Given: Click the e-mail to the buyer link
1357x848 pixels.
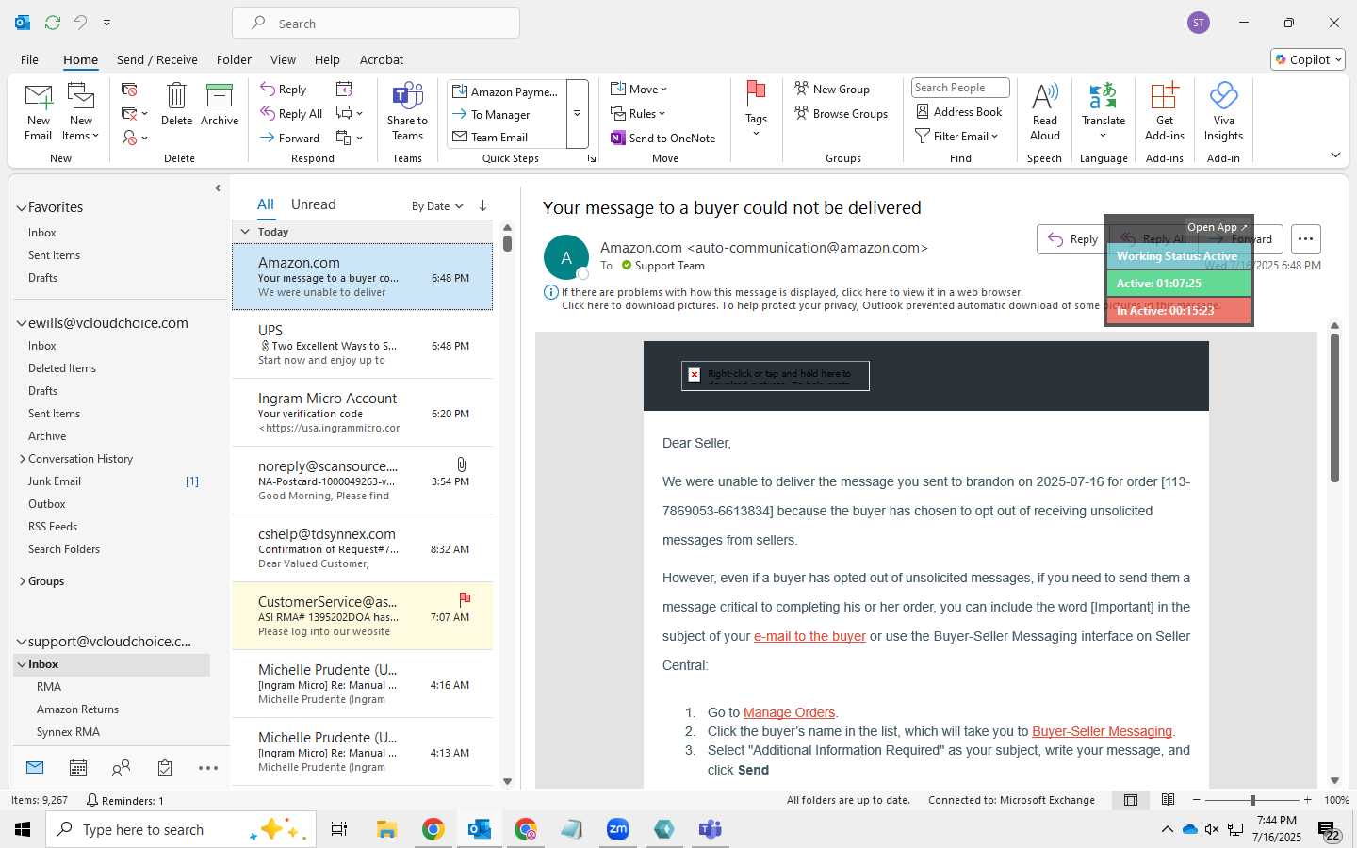Looking at the screenshot, I should coord(809,636).
